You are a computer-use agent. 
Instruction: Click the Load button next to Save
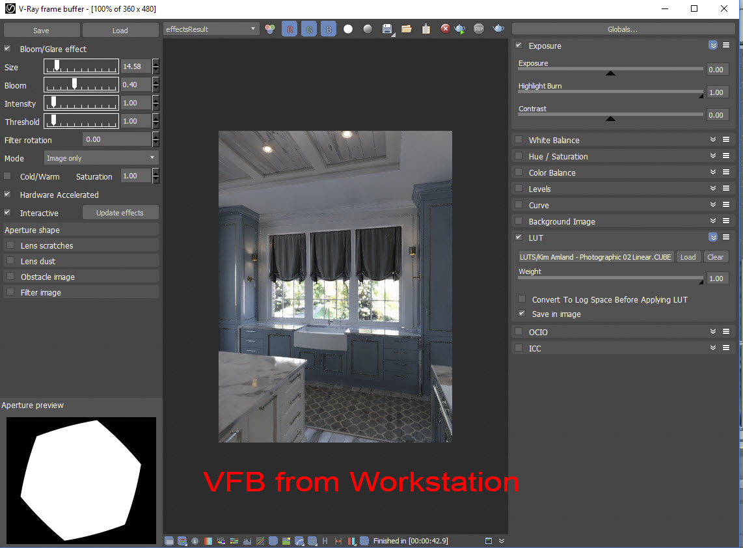click(x=120, y=31)
